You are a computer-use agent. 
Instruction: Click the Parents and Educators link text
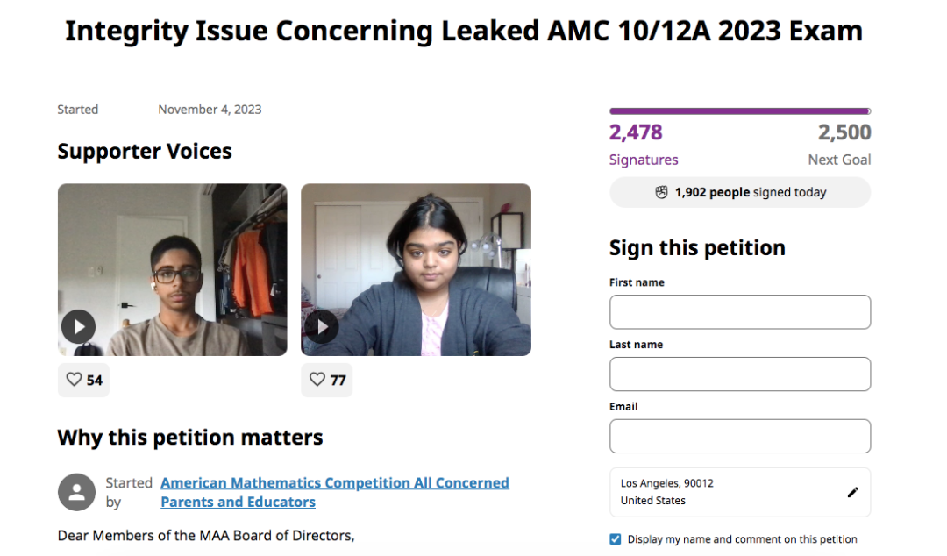point(238,502)
